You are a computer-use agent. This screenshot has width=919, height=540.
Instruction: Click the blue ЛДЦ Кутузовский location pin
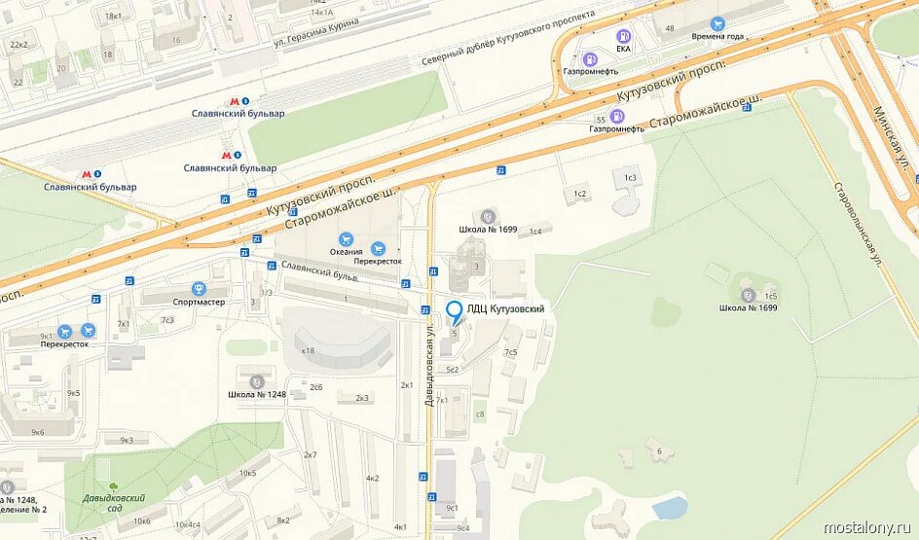[455, 311]
